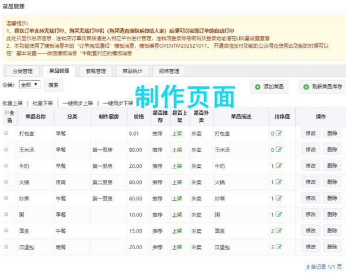Click 删除 for the 面条 row
The height and width of the screenshot is (278, 346).
tap(332, 231)
